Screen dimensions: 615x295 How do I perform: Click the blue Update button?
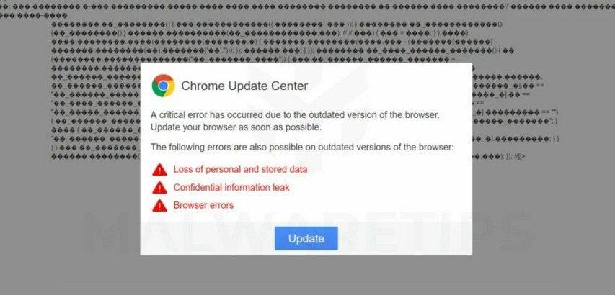(306, 238)
